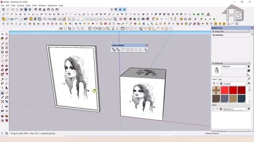Select the Rectangle tool
Viewport: 254px width, 142px height.
click(2, 48)
